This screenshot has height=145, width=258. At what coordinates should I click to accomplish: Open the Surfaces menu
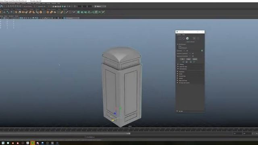(24, 3)
